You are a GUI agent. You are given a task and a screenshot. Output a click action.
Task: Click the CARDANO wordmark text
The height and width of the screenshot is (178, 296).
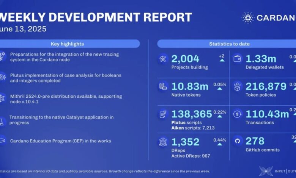276,18
